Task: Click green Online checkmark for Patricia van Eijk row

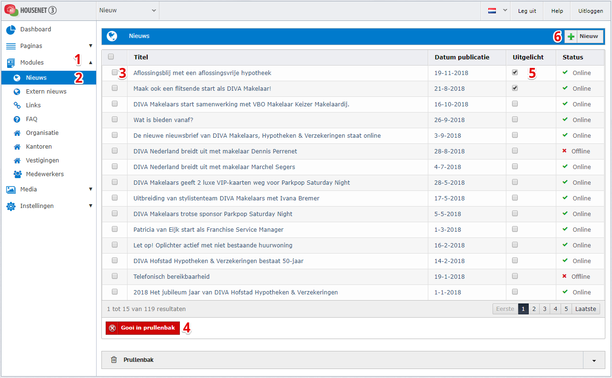Action: (565, 229)
